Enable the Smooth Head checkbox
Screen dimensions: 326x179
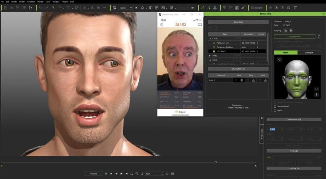pos(276,107)
